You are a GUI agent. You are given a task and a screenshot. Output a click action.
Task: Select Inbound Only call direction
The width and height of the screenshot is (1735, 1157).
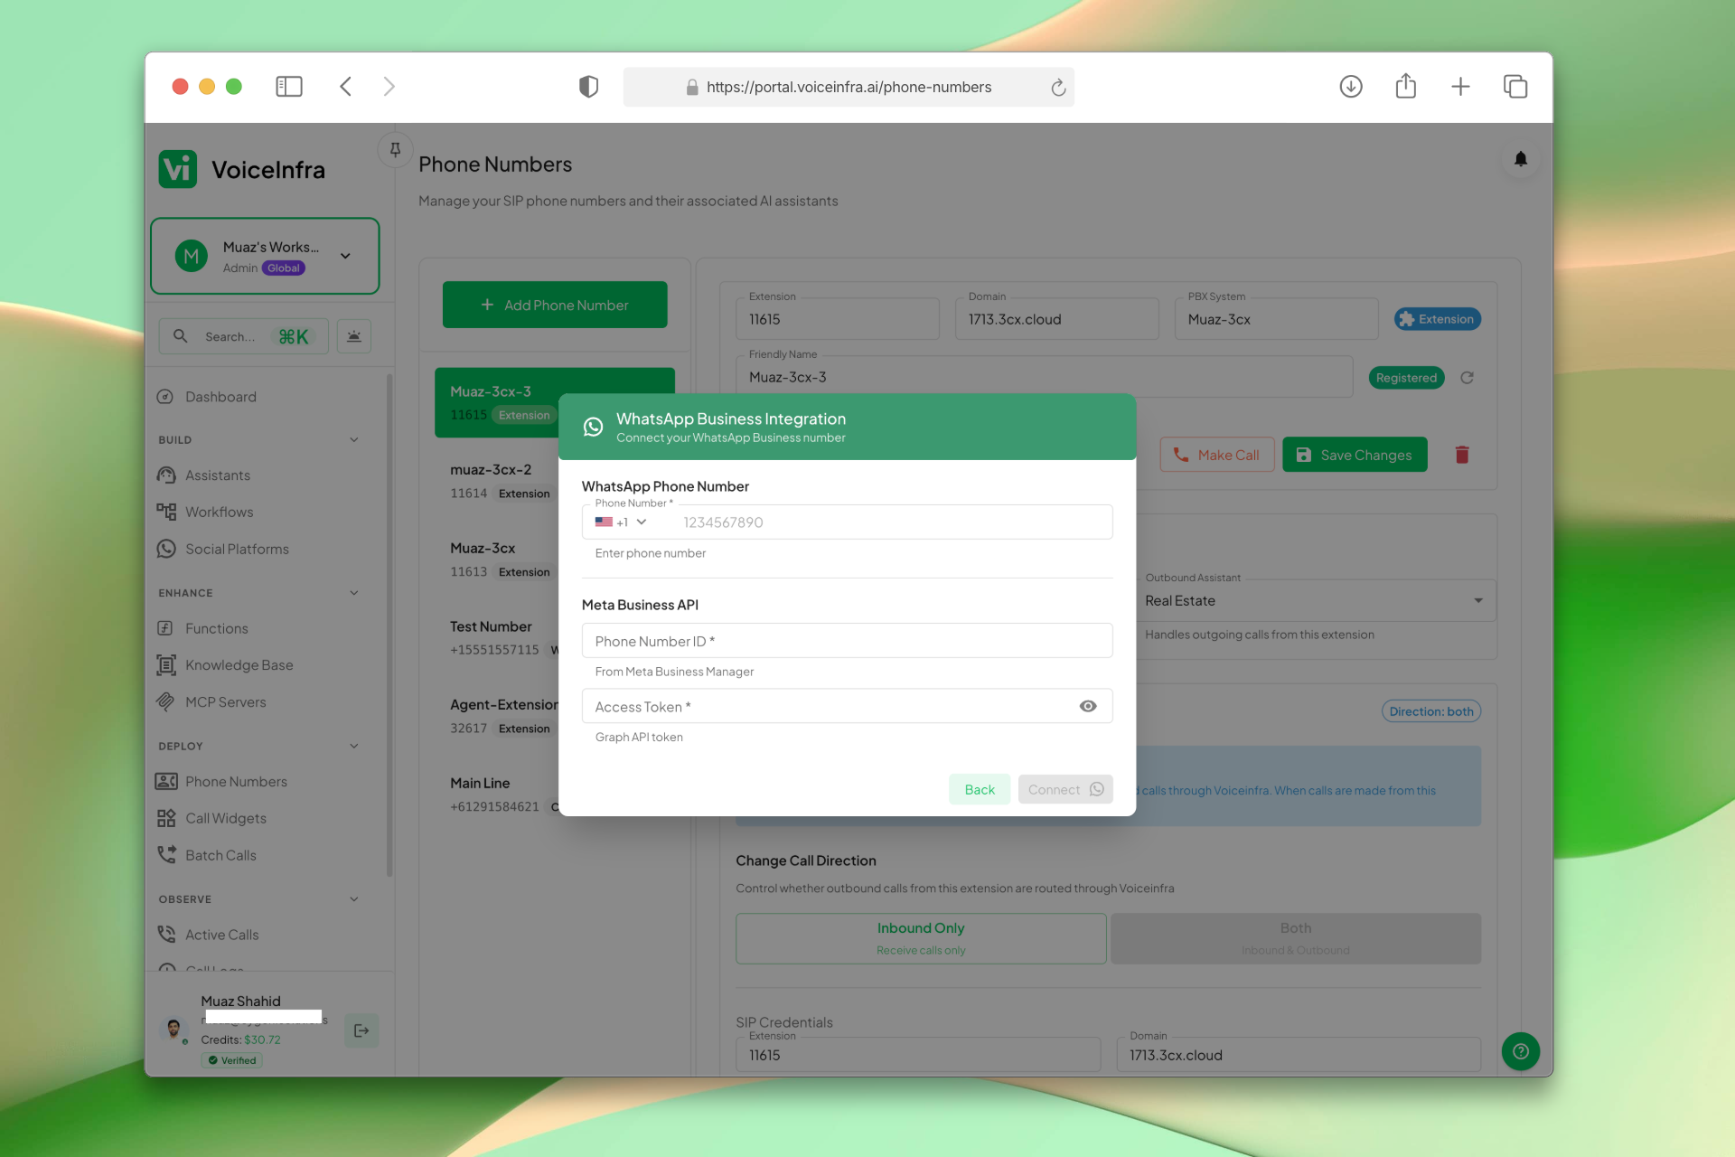pyautogui.click(x=921, y=938)
